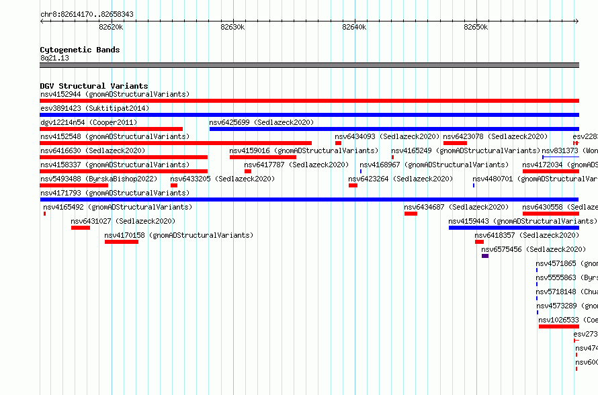Image resolution: width=598 pixels, height=395 pixels.
Task: Click the nsv831373 thin blue feature
Action: point(560,157)
